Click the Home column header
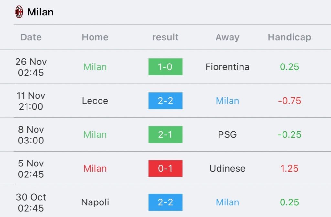This screenshot has width=331, height=217. pyautogui.click(x=95, y=37)
